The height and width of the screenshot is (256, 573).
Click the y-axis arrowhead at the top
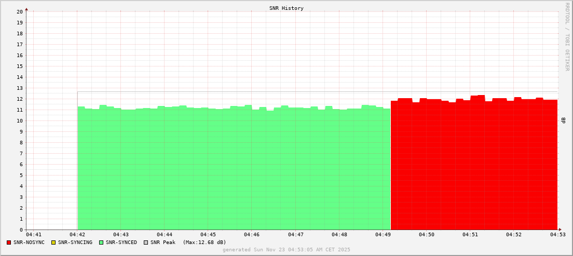coord(26,9)
